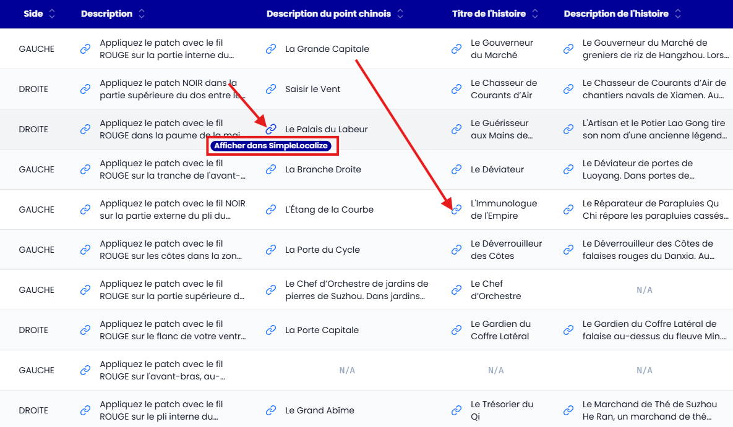Click link icon next to 'Saisir le Vent'
This screenshot has width=733, height=427.
pos(271,89)
